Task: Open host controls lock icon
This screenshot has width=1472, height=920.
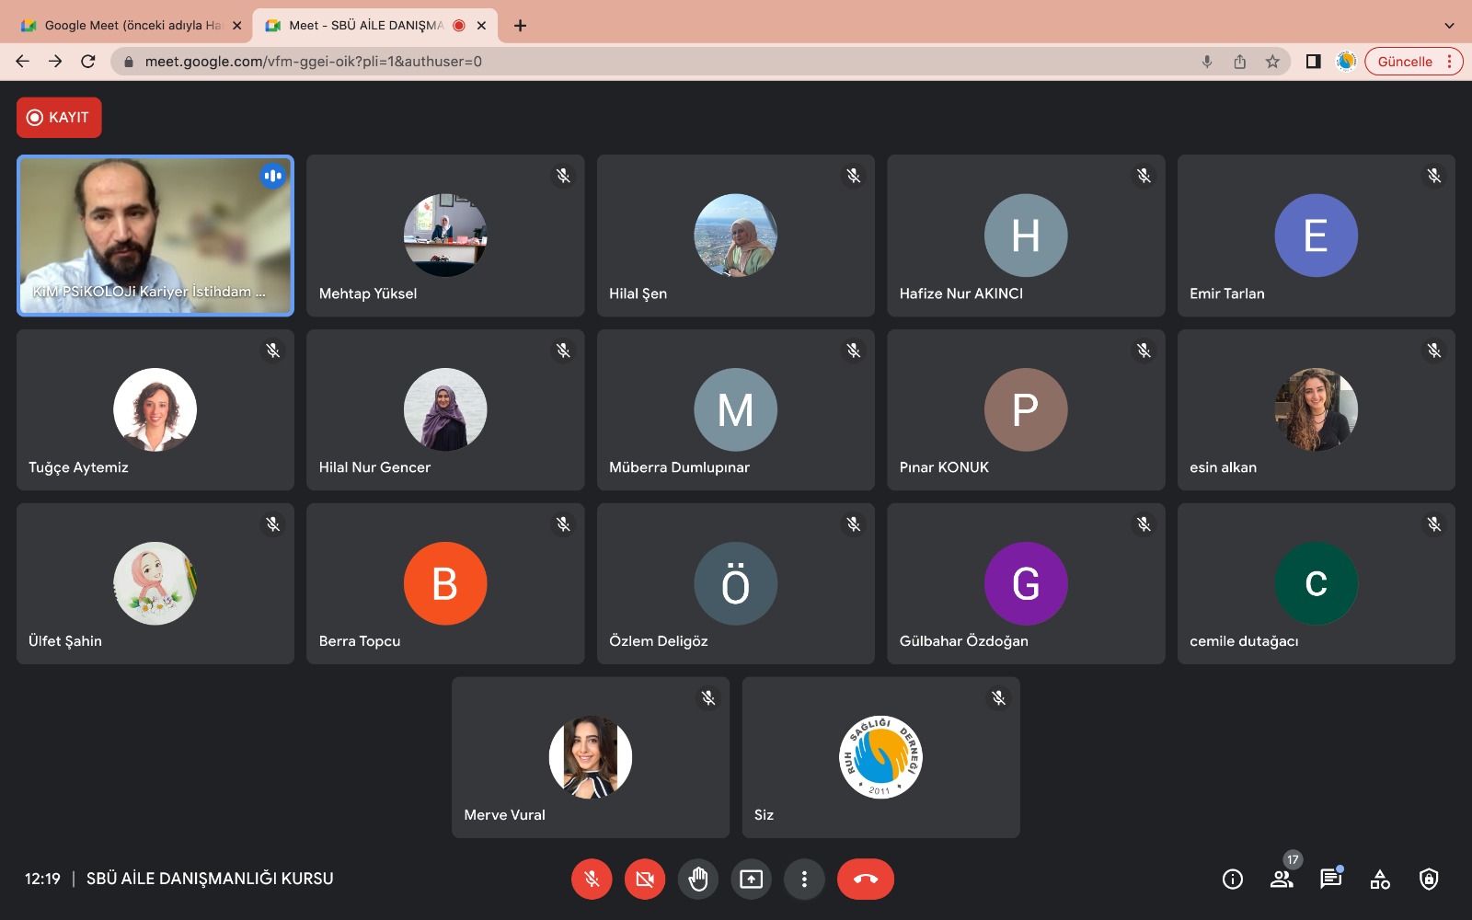Action: point(1429,880)
